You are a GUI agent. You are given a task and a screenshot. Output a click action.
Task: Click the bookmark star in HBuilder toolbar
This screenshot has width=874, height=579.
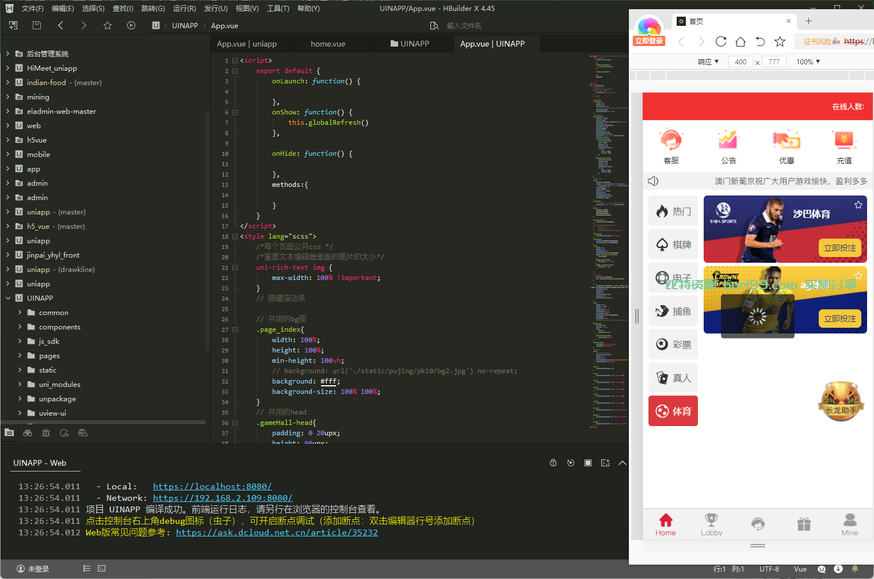108,25
